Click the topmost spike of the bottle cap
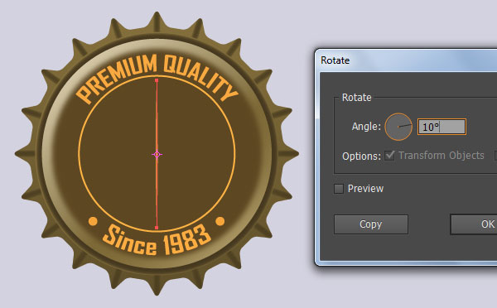Viewport: 497px width, 308px height. point(157,21)
